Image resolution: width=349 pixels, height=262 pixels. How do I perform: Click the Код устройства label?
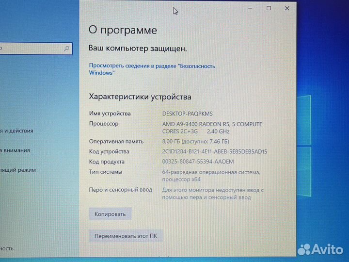[109, 152]
